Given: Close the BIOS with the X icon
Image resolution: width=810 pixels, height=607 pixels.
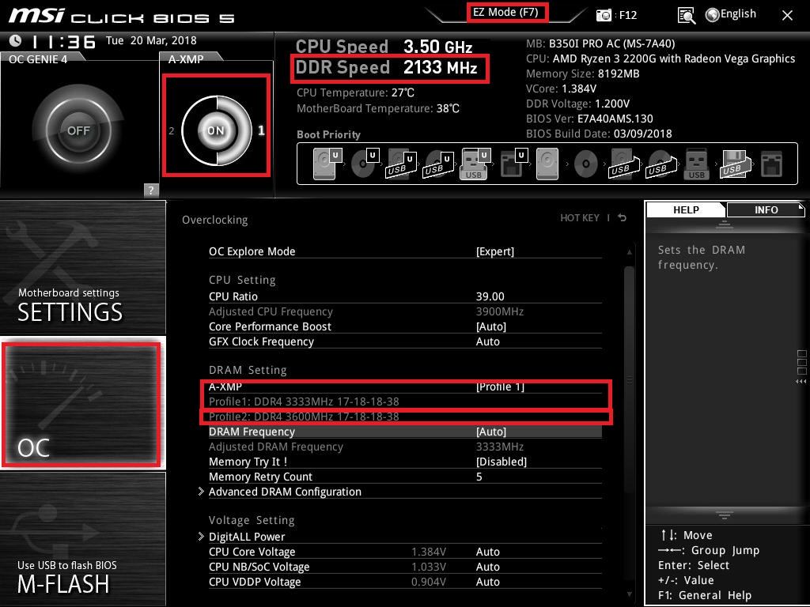Looking at the screenshot, I should click(x=787, y=16).
